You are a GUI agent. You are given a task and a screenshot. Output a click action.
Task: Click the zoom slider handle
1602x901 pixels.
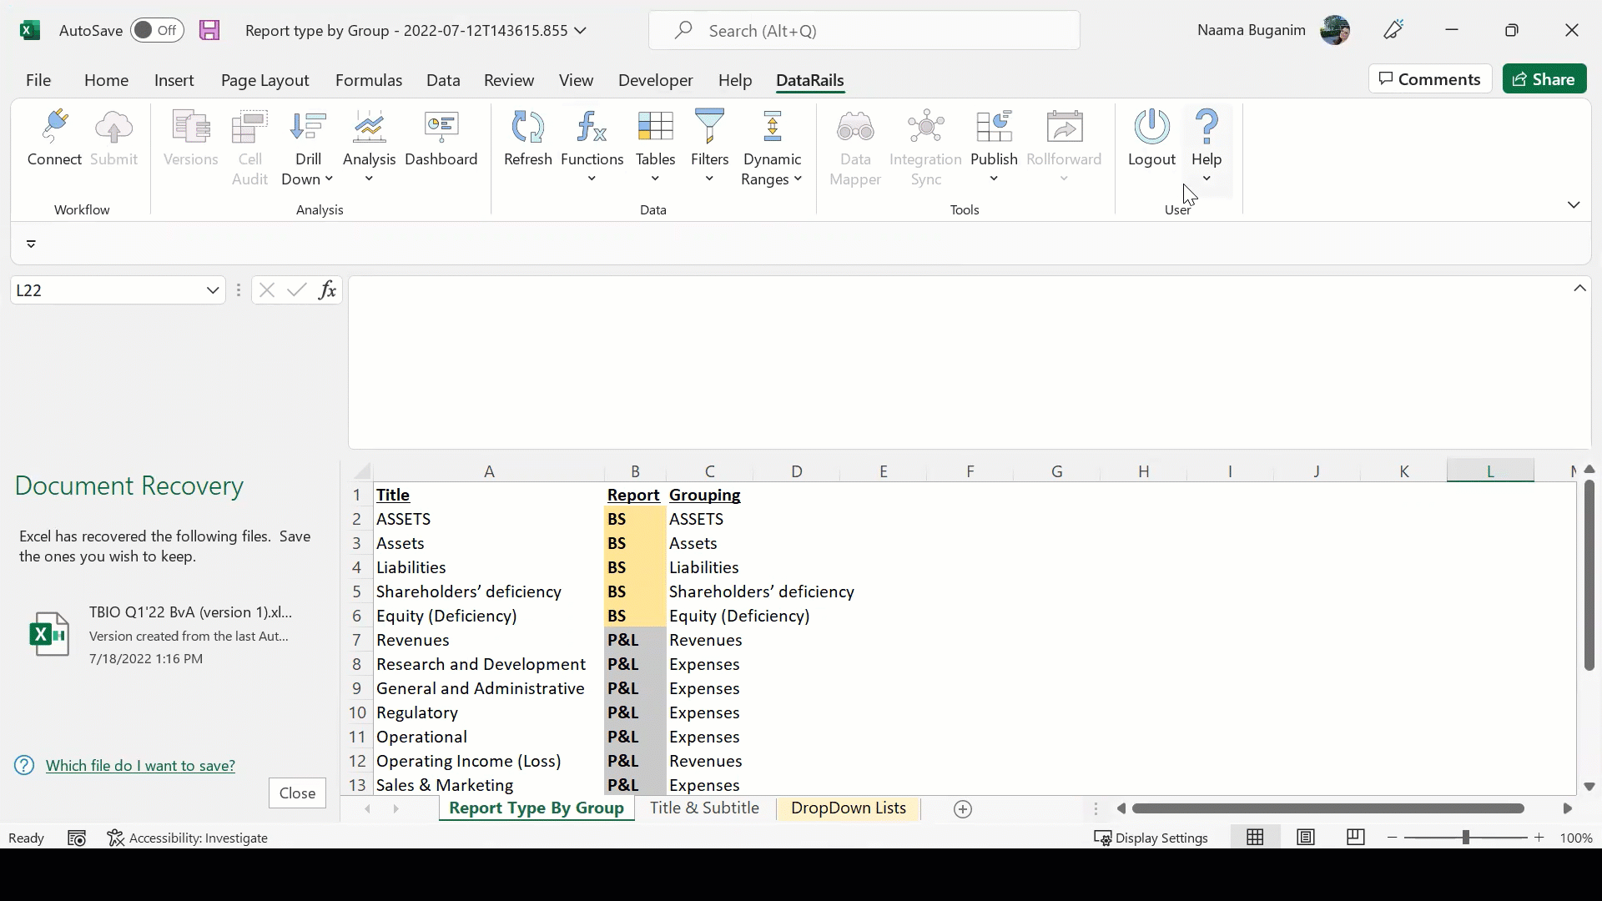1465,838
